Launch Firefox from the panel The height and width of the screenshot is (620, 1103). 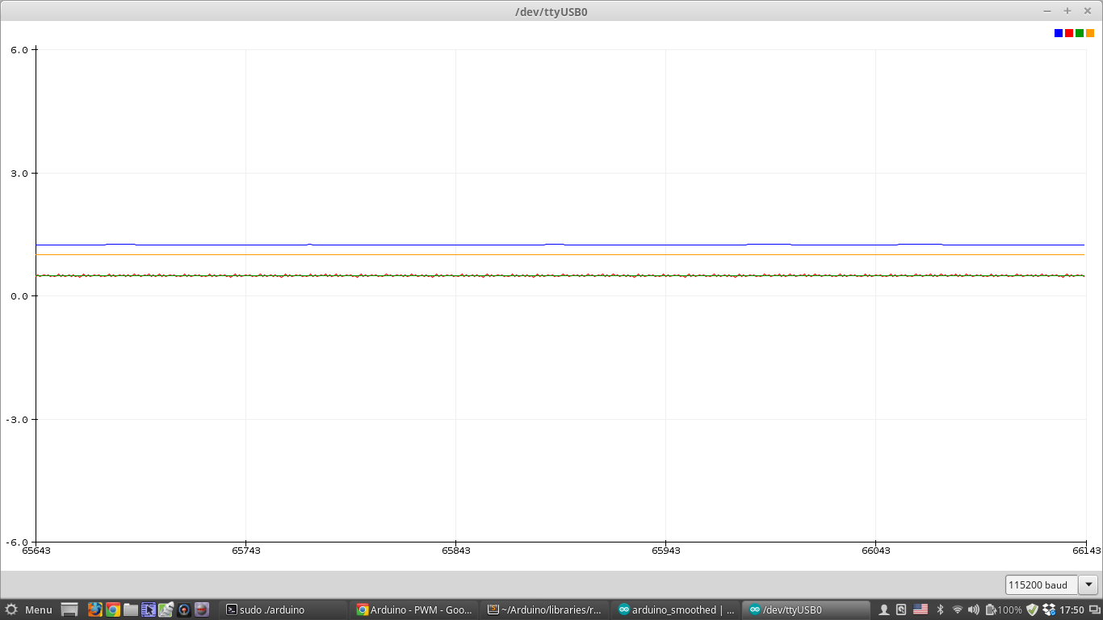(x=95, y=610)
